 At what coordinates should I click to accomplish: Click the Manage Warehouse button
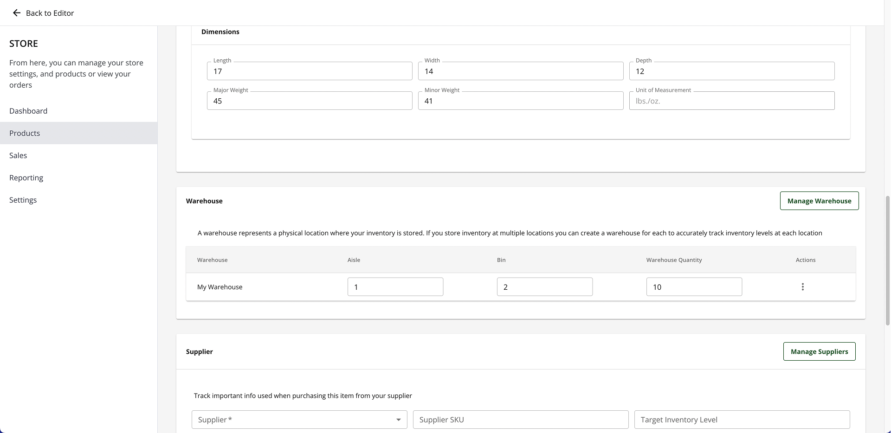click(819, 201)
